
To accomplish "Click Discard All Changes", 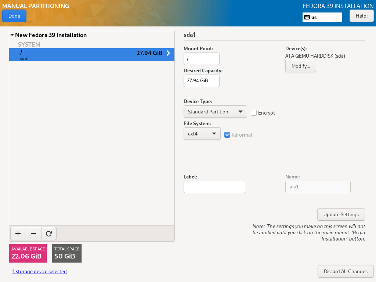I will pyautogui.click(x=345, y=271).
